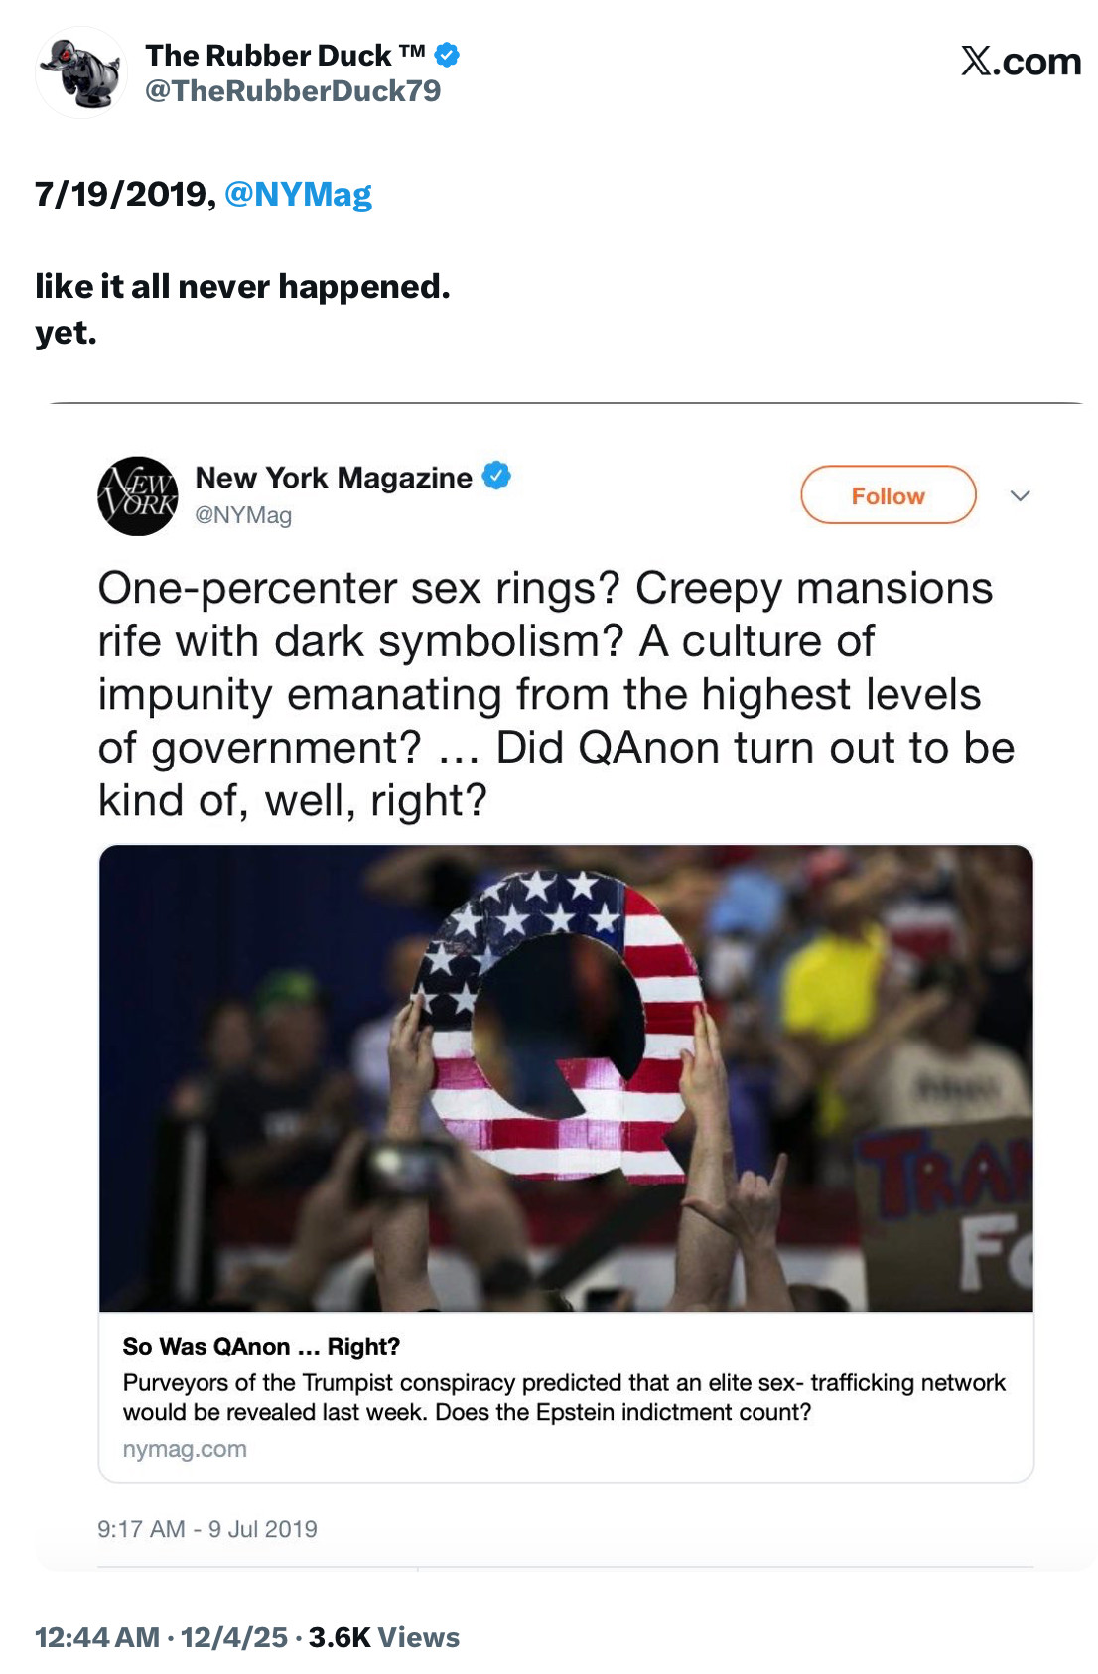This screenshot has width=1098, height=1674.
Task: Click the grey @NYMag handle in quoted tweet
Action: [243, 515]
